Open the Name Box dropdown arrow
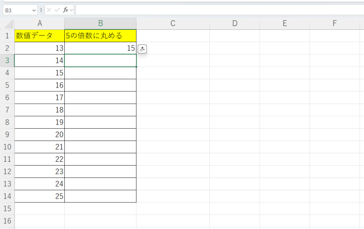 click(x=34, y=10)
